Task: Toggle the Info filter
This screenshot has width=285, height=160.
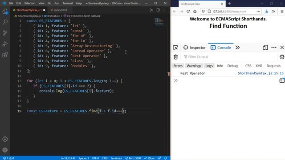Action: click(220, 66)
